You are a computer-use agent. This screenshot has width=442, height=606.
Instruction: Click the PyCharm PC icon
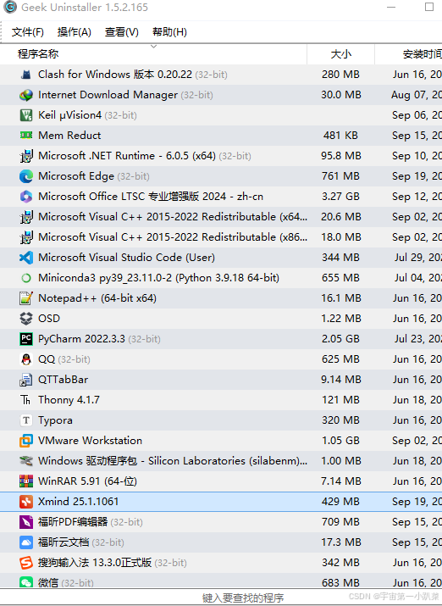(26, 339)
